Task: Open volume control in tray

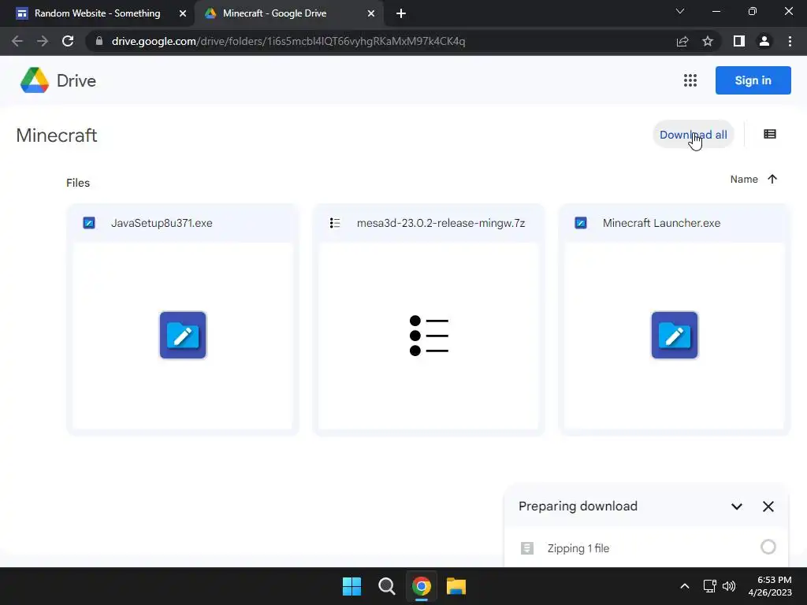Action: point(729,586)
